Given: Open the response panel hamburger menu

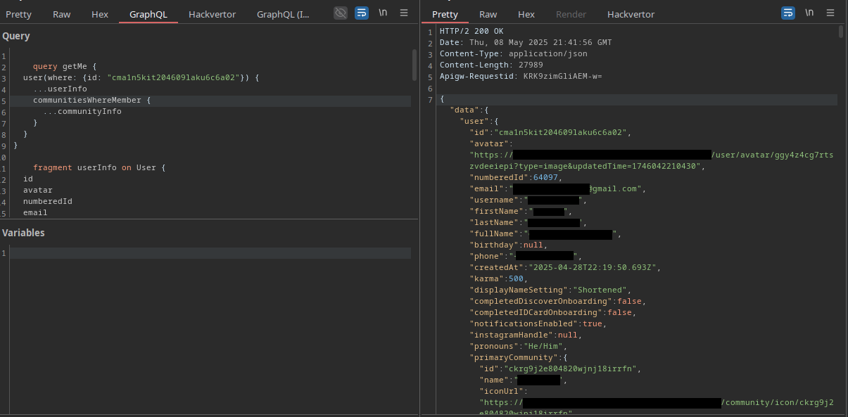Looking at the screenshot, I should 830,13.
